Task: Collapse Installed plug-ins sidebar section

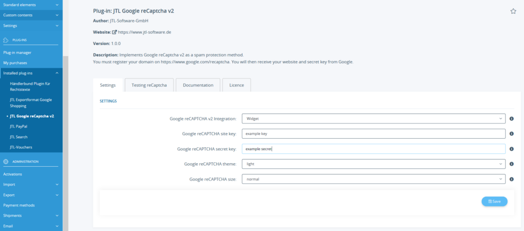Action: (31, 73)
